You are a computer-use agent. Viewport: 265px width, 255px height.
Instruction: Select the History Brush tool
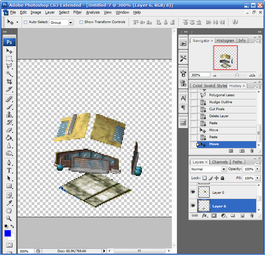(x=9, y=122)
